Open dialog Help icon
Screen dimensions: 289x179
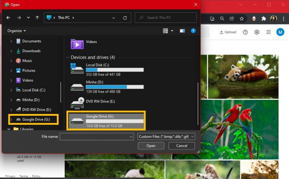click(x=193, y=31)
